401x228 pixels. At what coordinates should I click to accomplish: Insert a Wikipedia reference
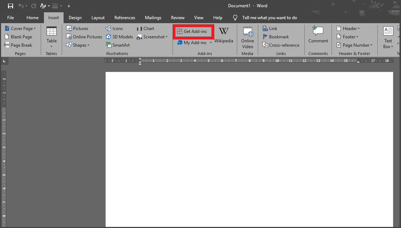coord(224,37)
